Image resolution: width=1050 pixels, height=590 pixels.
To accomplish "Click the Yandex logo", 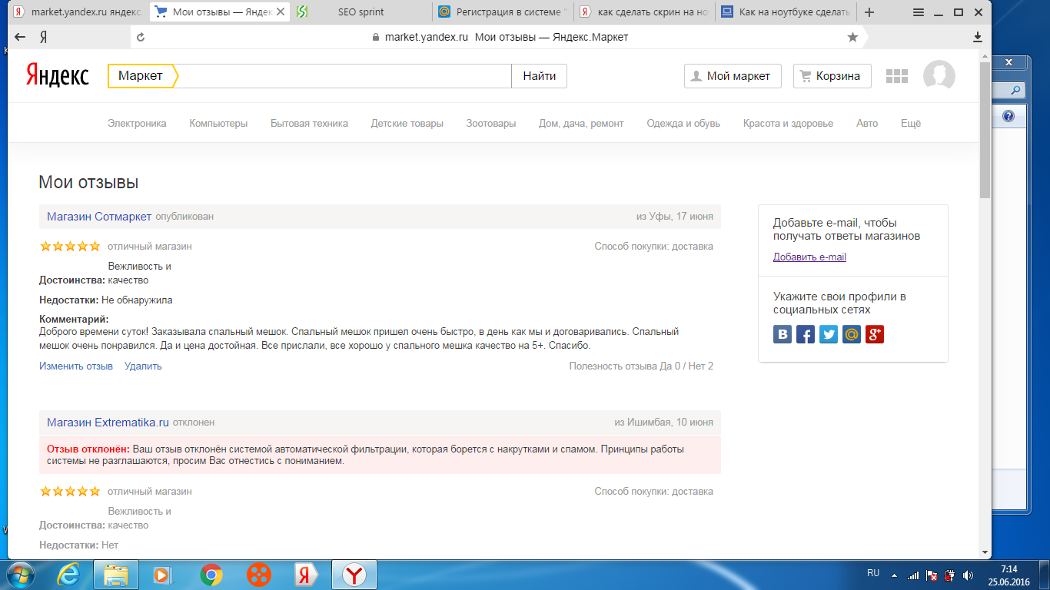I will (x=58, y=75).
